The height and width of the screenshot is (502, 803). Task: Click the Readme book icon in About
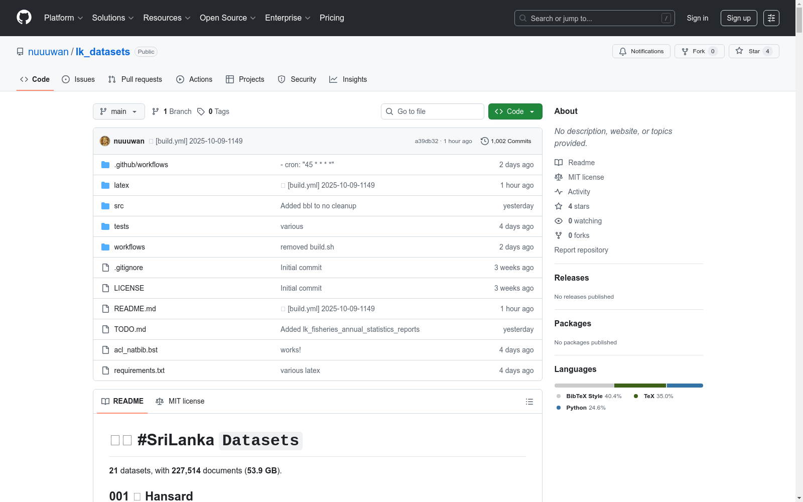pos(559,163)
